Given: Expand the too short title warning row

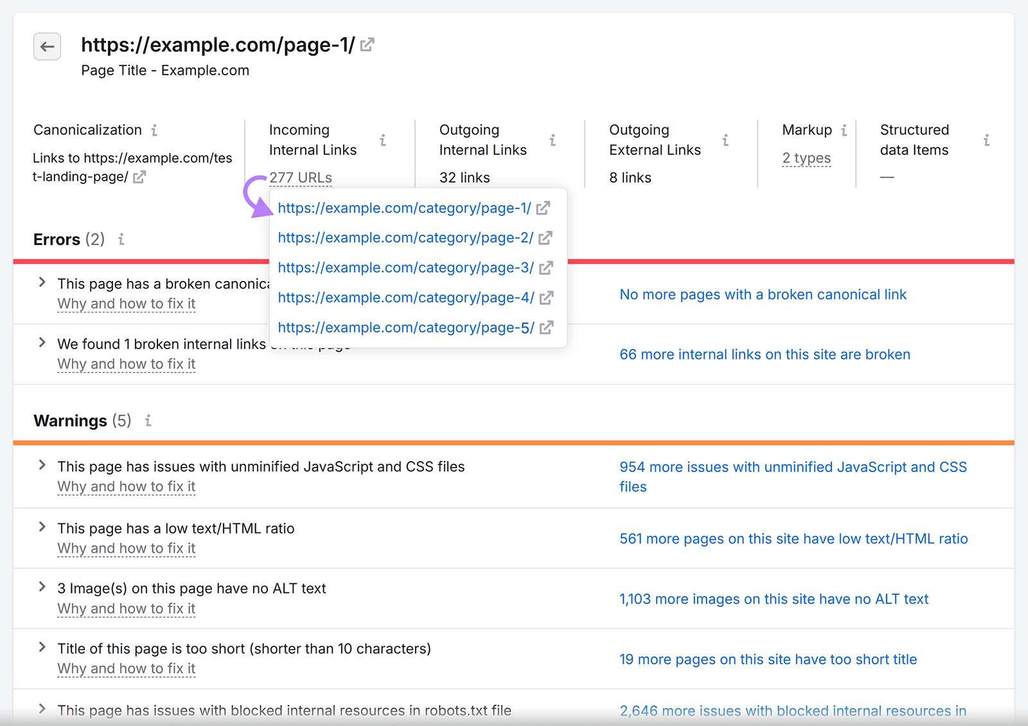Looking at the screenshot, I should pyautogui.click(x=42, y=647).
